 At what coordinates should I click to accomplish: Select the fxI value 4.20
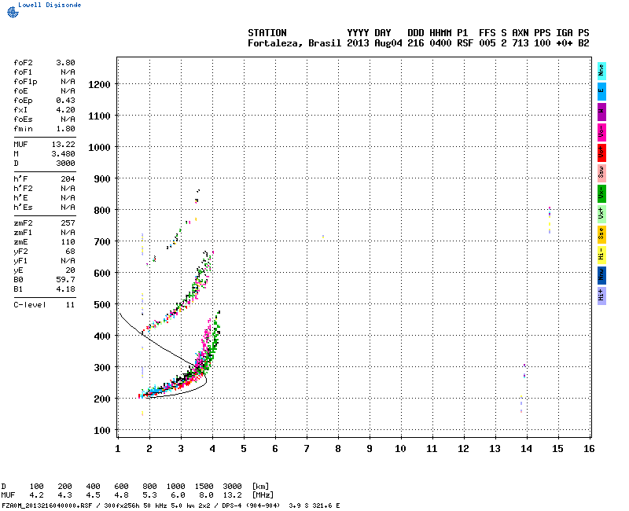(65, 110)
